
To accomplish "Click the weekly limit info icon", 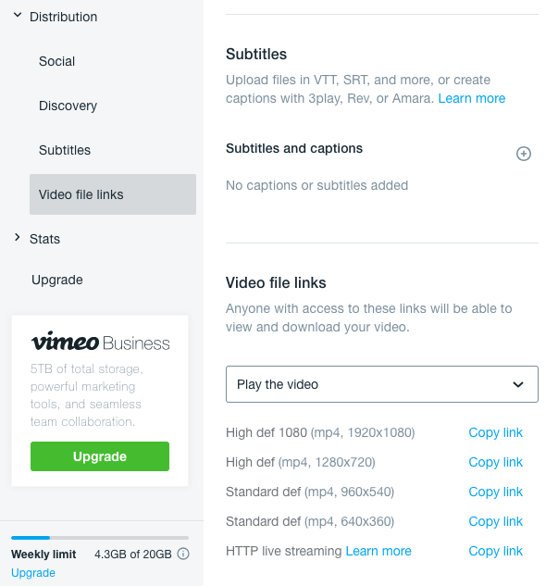I will (x=183, y=554).
